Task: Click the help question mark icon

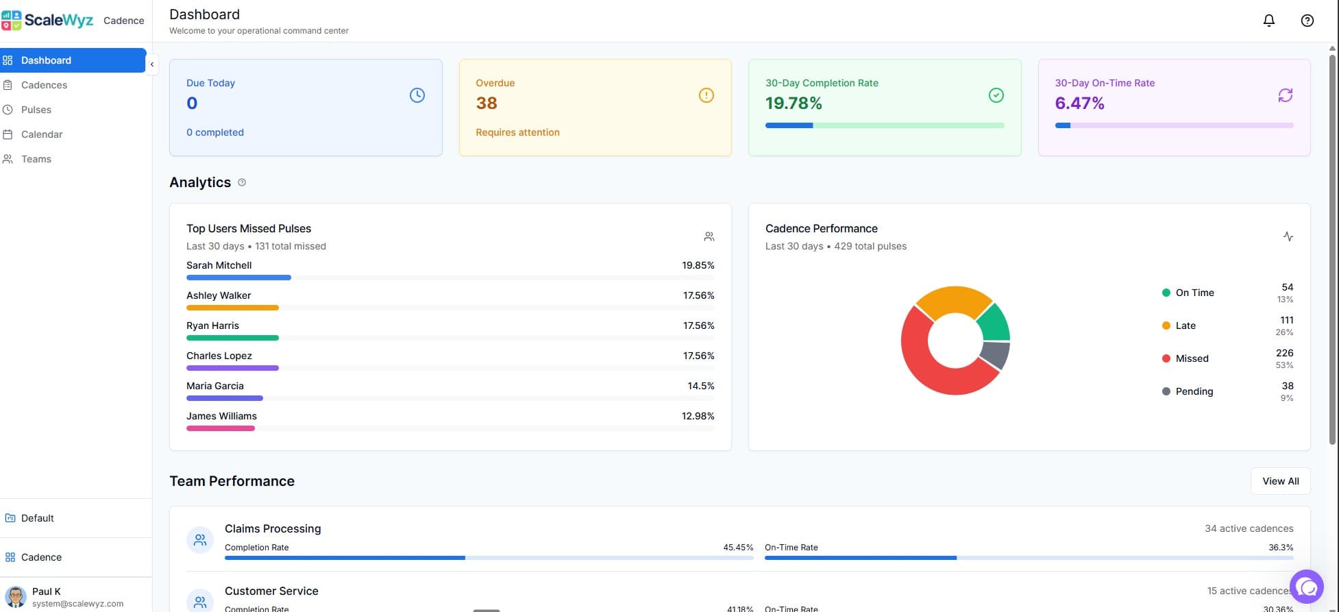Action: [1307, 21]
